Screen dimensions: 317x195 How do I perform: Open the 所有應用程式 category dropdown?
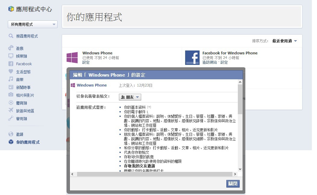point(33,24)
